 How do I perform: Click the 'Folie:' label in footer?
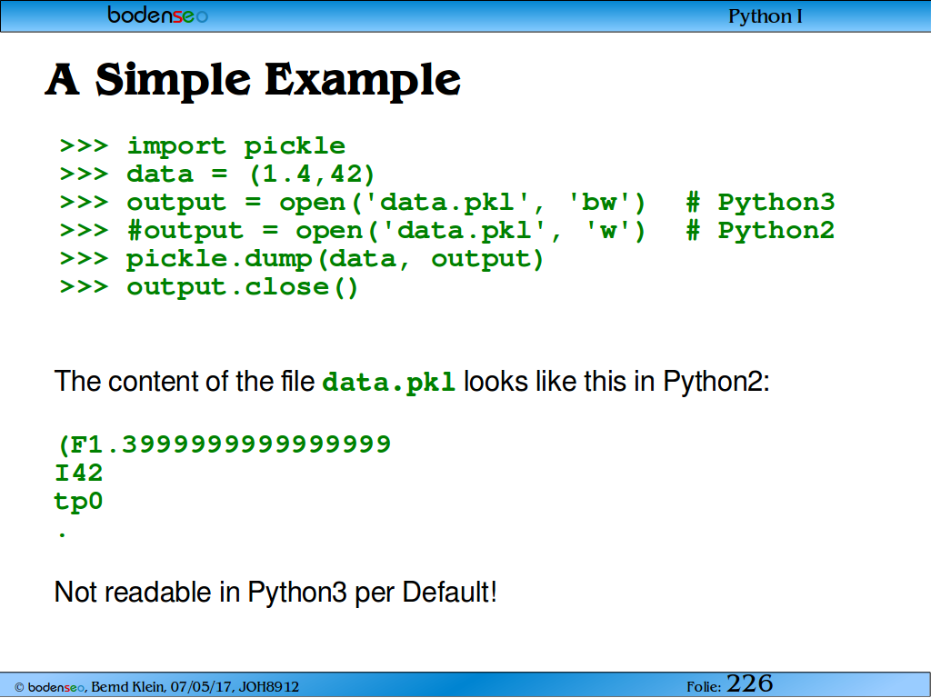pos(704,687)
